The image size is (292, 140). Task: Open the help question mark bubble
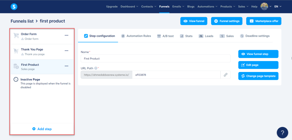[x=282, y=133]
